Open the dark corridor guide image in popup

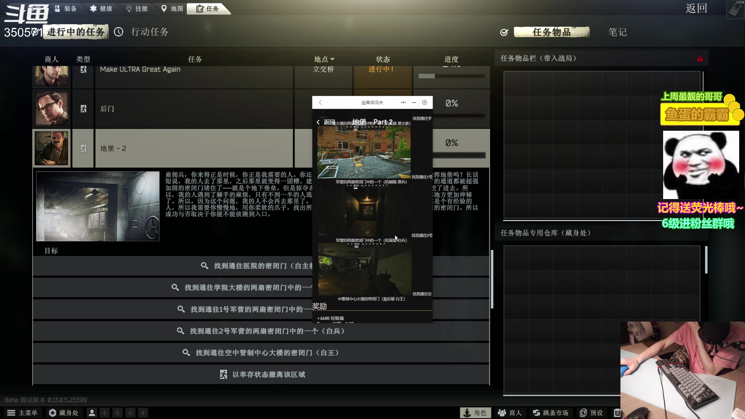point(364,211)
